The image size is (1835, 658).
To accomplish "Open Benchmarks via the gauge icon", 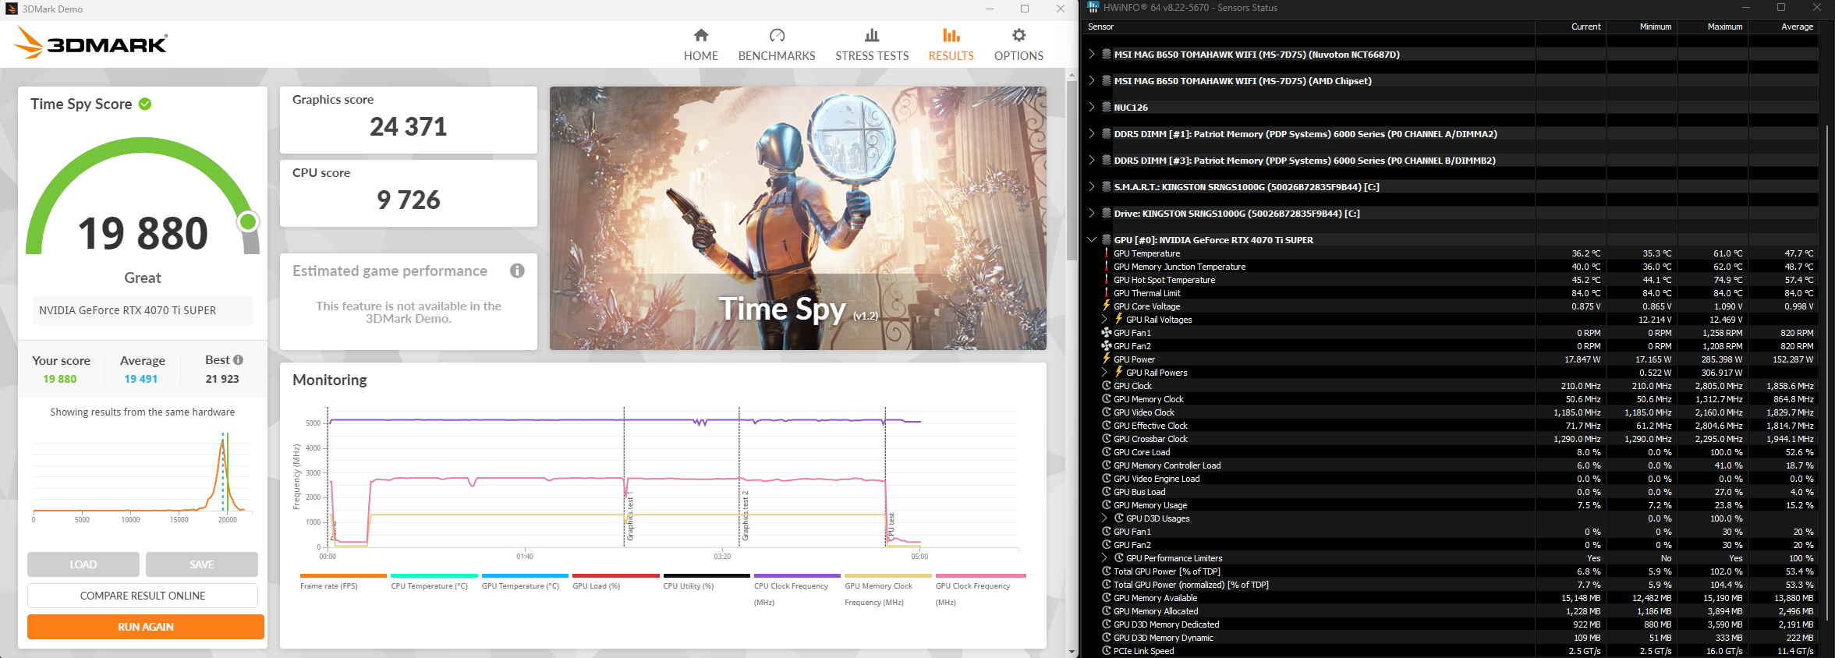I will point(777,35).
